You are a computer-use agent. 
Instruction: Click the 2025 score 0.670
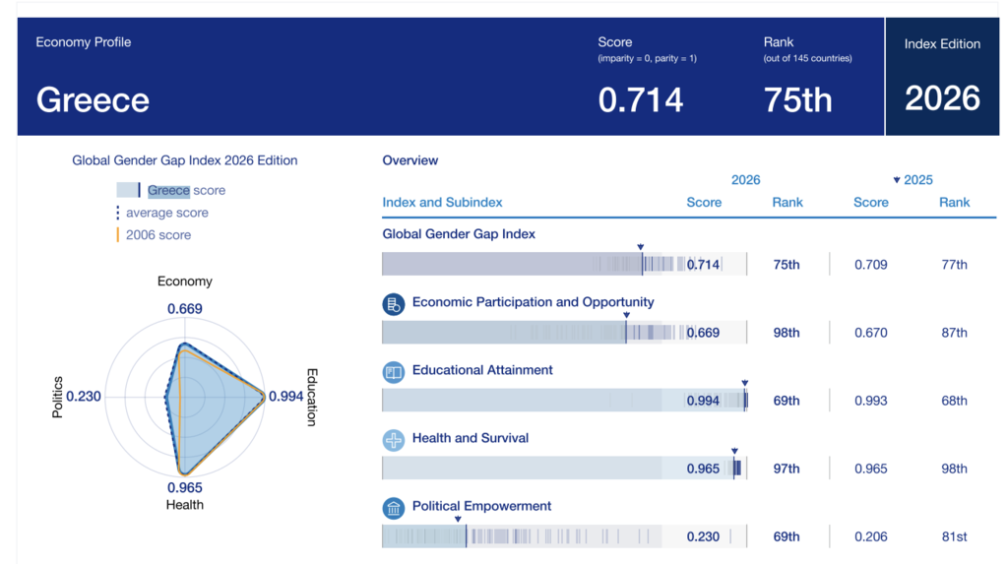click(871, 333)
